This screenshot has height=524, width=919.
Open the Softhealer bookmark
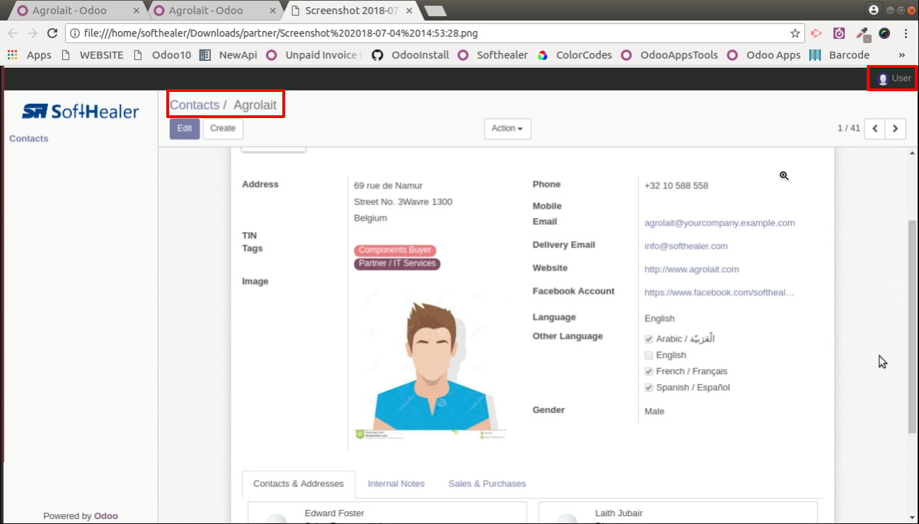[x=493, y=54]
